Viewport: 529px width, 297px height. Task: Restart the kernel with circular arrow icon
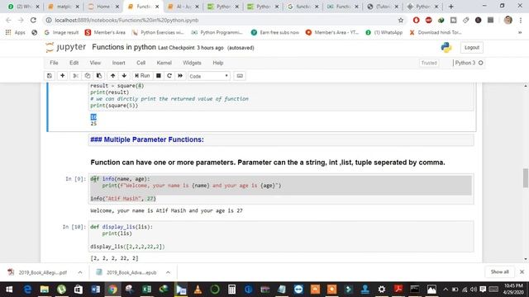pyautogui.click(x=169, y=76)
